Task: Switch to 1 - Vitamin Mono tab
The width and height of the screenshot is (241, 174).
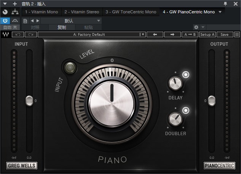Action: pos(41,12)
